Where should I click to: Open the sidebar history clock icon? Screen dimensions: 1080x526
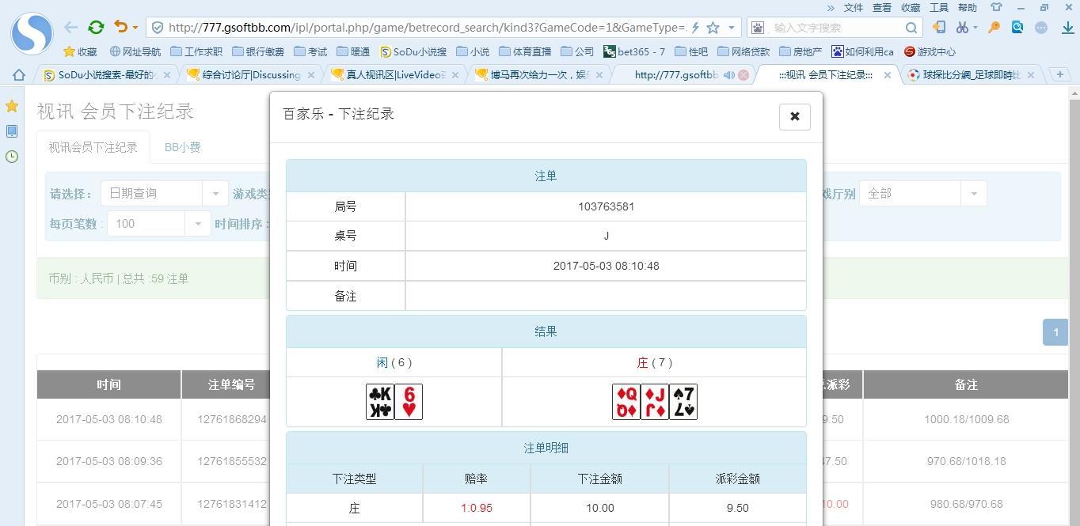(x=12, y=157)
